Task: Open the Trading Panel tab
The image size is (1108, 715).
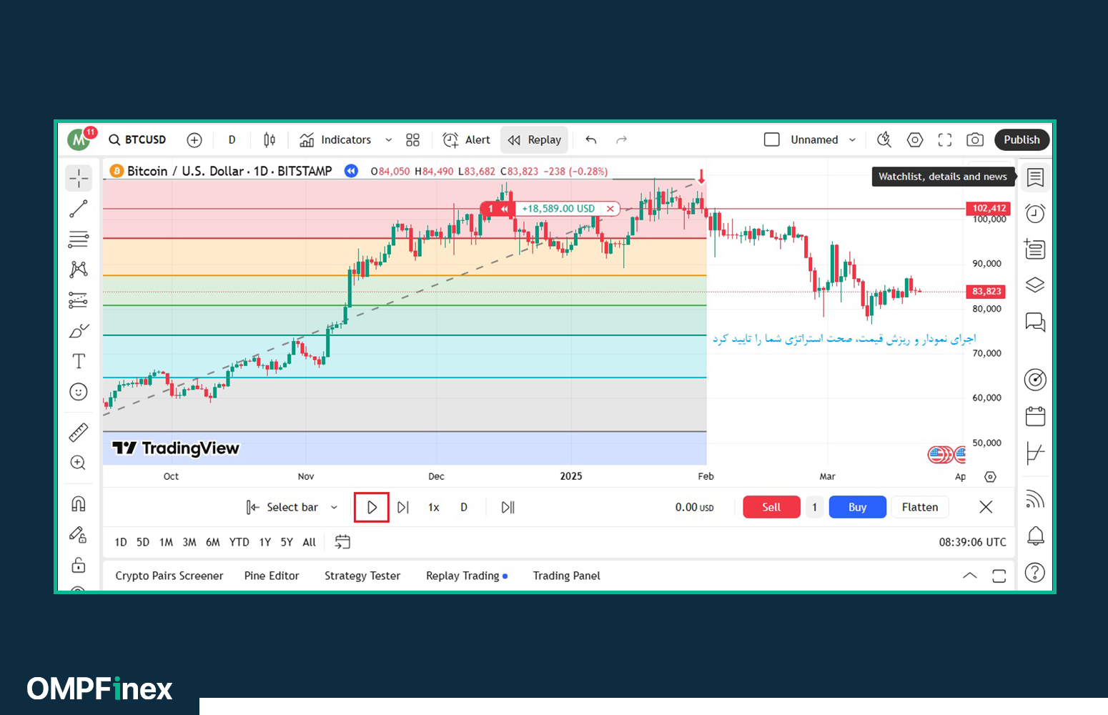Action: click(x=567, y=576)
